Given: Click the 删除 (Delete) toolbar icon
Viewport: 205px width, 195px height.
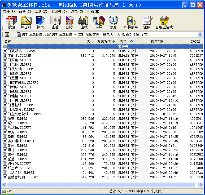Looking at the screenshot, I should (x=69, y=22).
